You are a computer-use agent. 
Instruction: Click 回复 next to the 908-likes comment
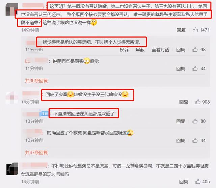184,102
